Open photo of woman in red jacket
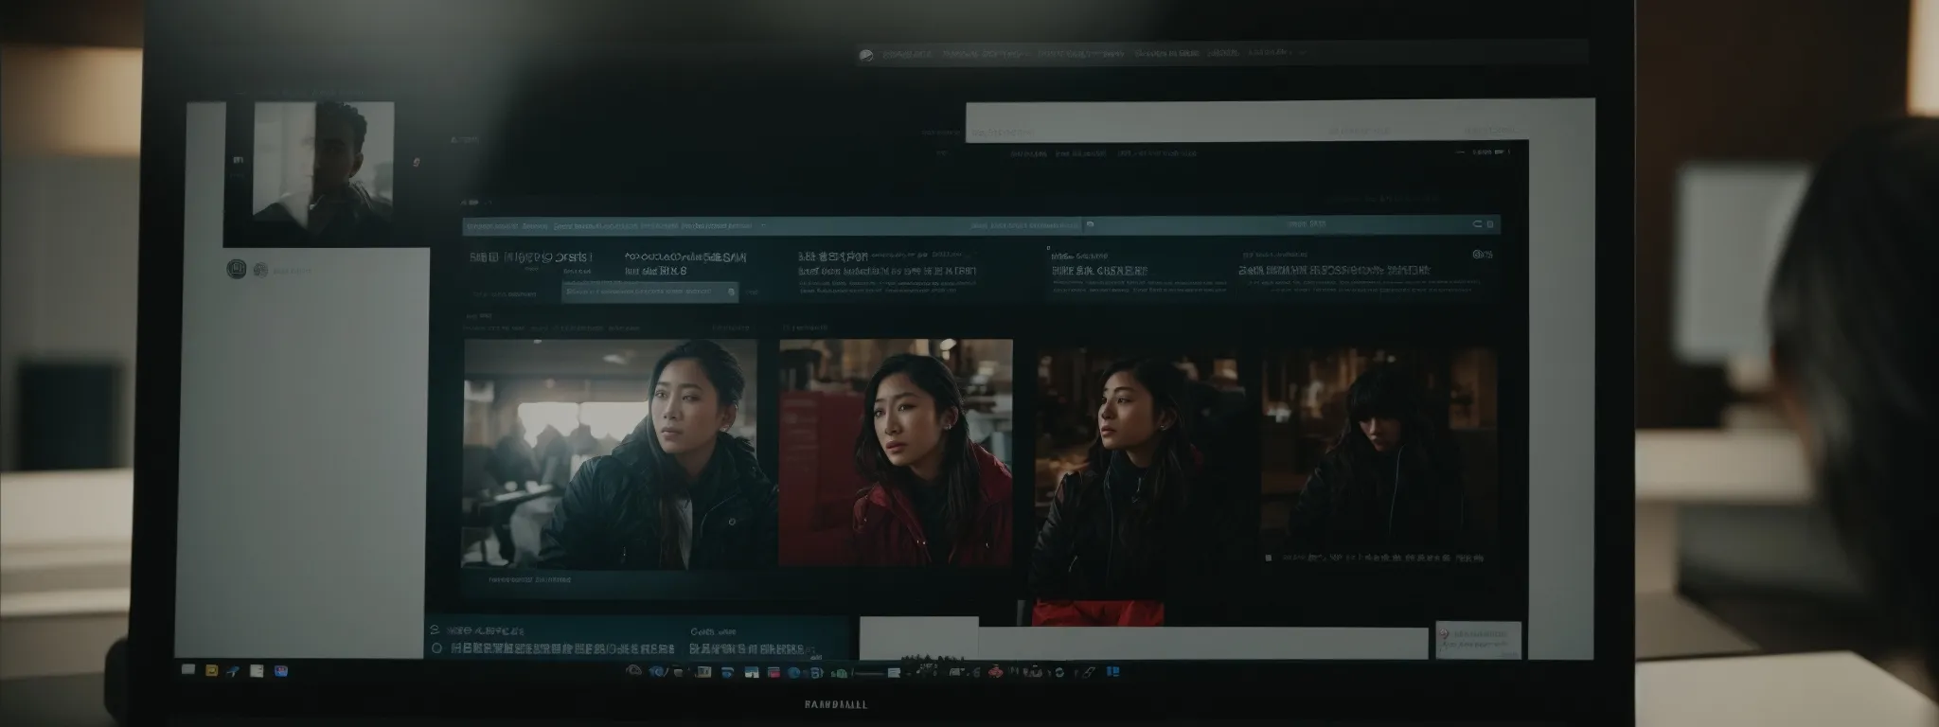 [896, 452]
